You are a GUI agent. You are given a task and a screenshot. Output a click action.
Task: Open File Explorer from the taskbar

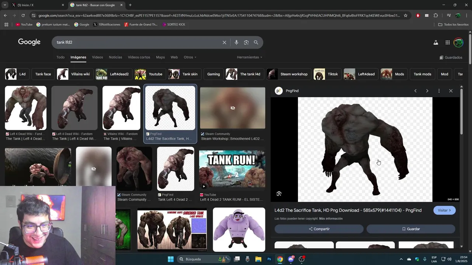(258, 259)
